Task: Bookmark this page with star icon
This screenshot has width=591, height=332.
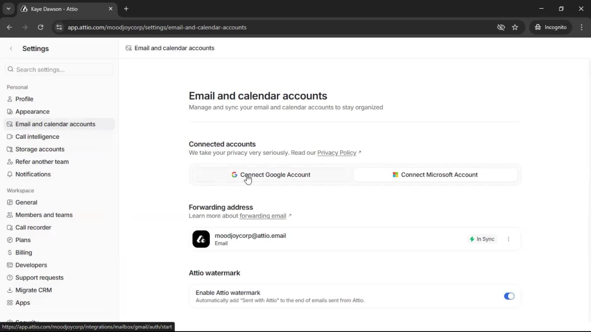Action: (515, 27)
